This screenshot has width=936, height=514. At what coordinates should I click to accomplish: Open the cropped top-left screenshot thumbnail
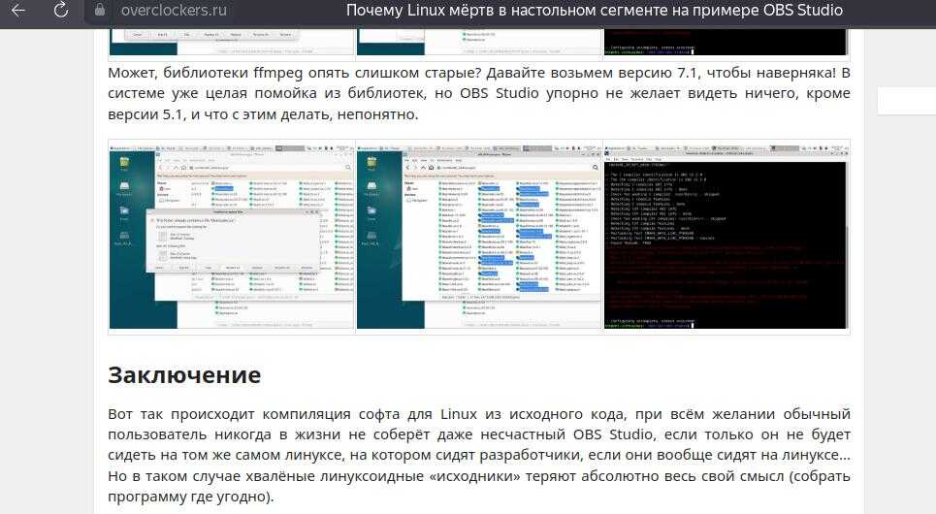point(232,42)
